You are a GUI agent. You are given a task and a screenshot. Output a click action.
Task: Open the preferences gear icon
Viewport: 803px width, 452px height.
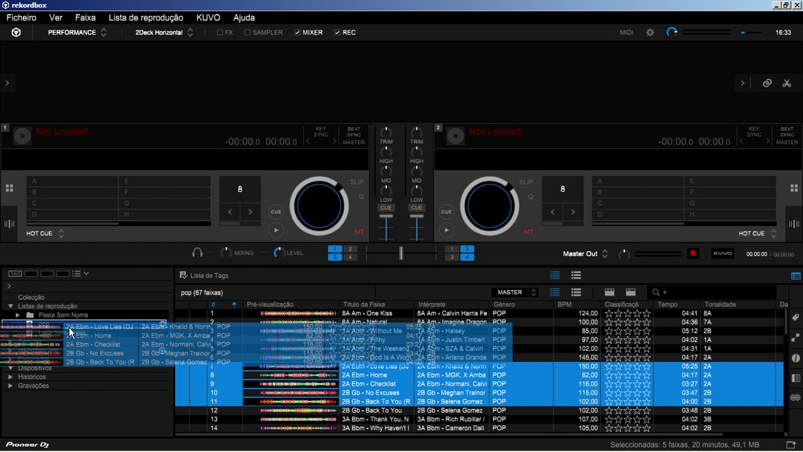[650, 32]
